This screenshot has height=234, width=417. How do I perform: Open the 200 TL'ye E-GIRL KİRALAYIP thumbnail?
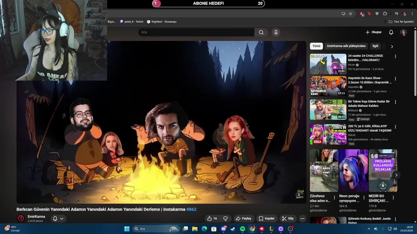pyautogui.click(x=328, y=134)
